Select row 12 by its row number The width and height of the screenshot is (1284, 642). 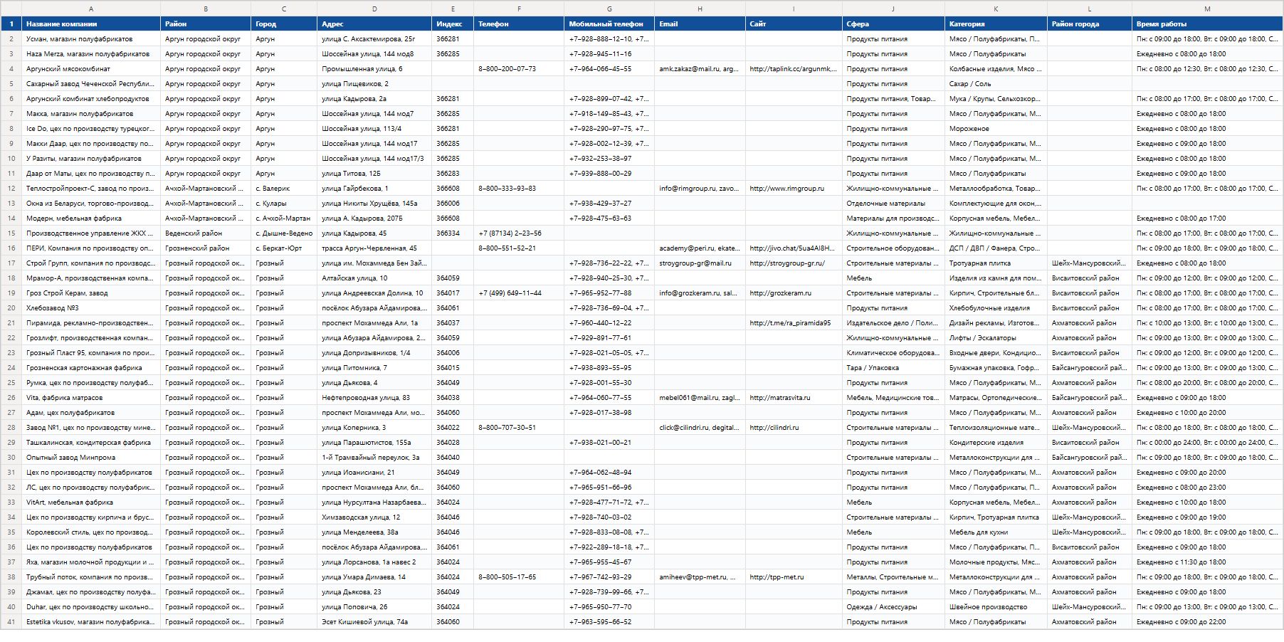click(x=11, y=189)
